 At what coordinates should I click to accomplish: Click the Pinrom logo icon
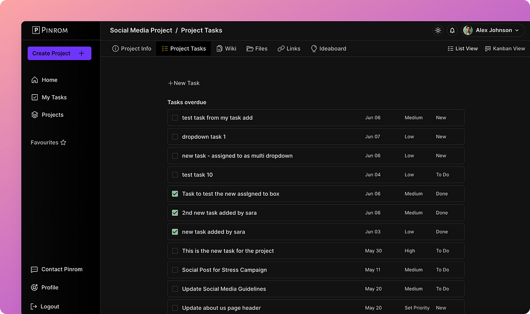coord(36,30)
